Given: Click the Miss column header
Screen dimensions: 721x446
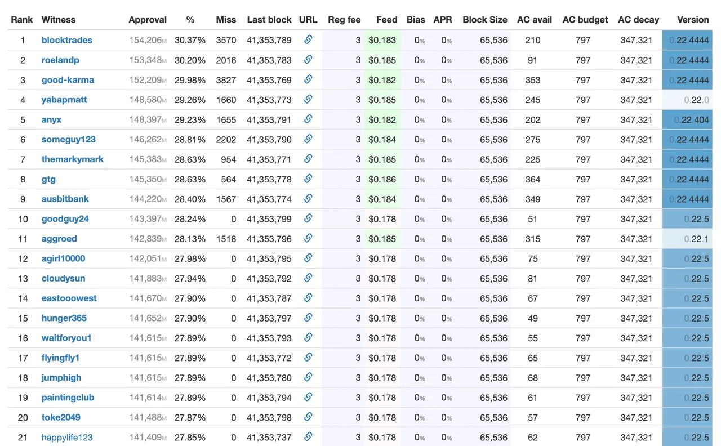Looking at the screenshot, I should [226, 20].
